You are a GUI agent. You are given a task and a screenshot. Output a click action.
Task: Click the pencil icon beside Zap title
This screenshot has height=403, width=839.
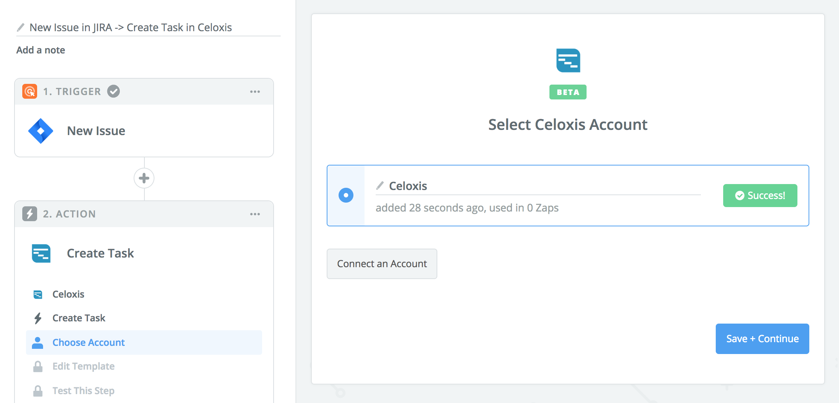[21, 27]
